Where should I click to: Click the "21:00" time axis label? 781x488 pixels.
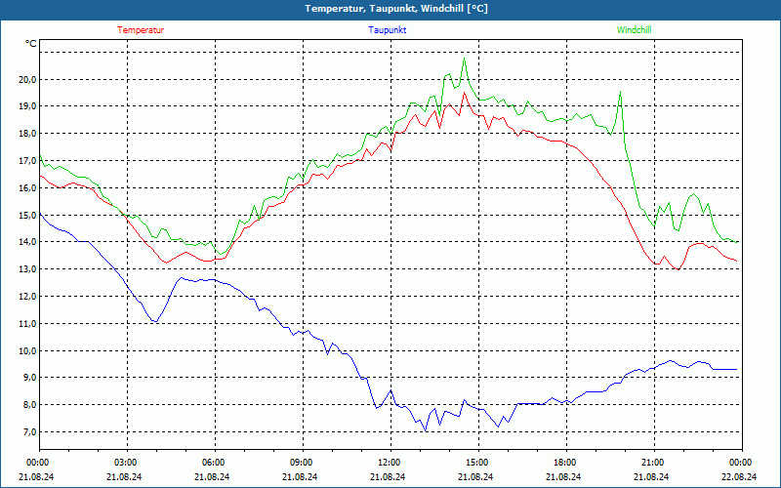[654, 463]
